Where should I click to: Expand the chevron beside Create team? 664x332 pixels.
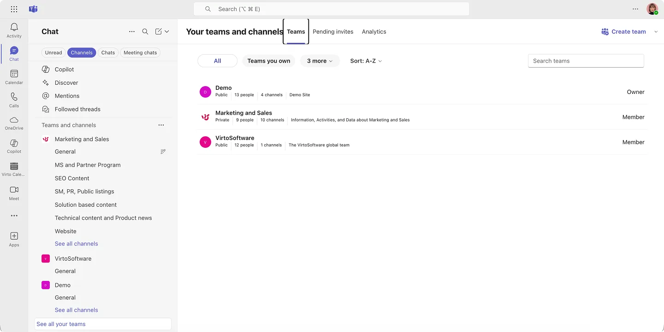[656, 31]
